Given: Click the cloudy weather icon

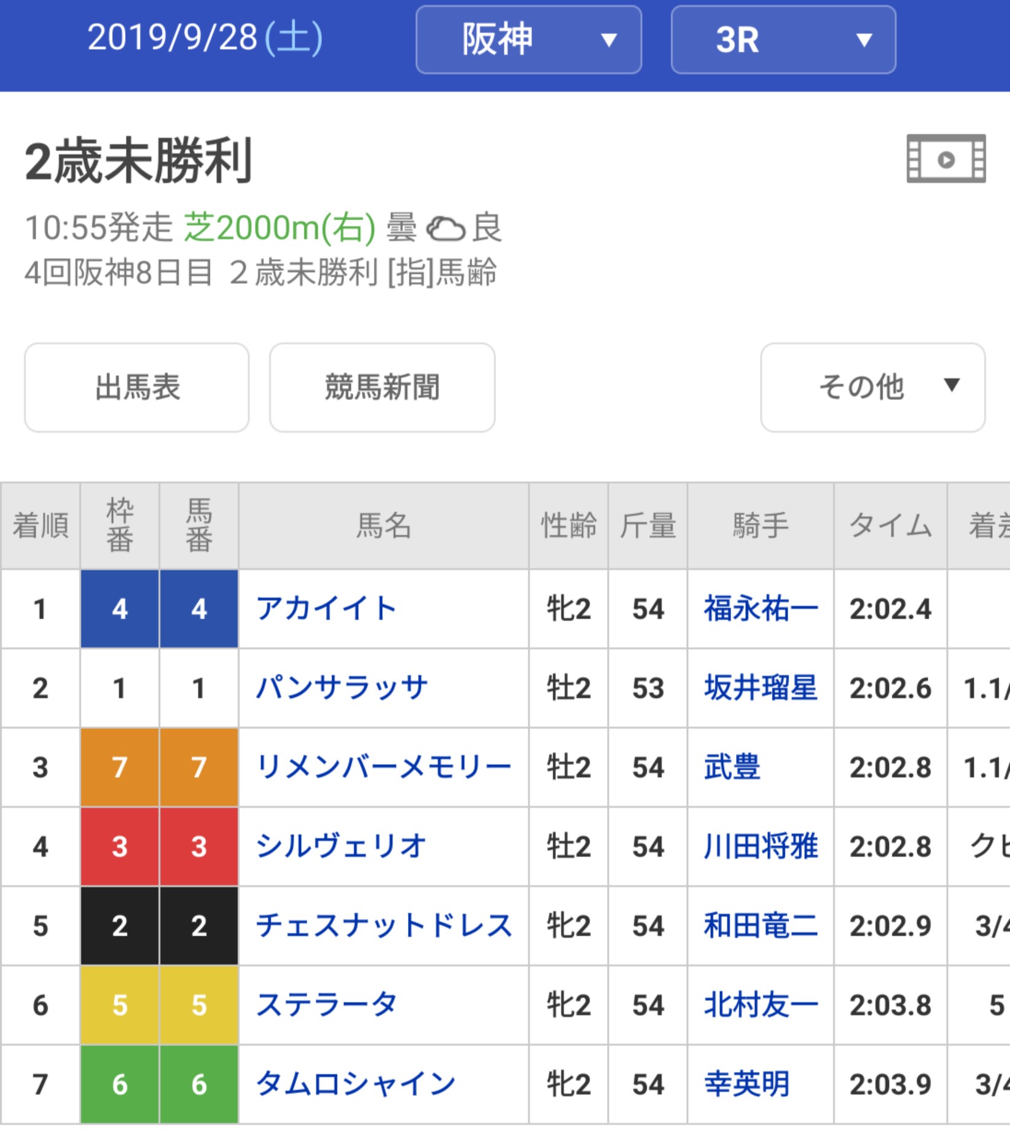Looking at the screenshot, I should [x=445, y=229].
